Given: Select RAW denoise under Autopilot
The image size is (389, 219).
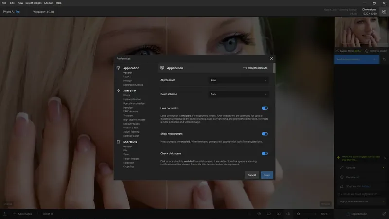Looking at the screenshot, I should click(x=130, y=111).
